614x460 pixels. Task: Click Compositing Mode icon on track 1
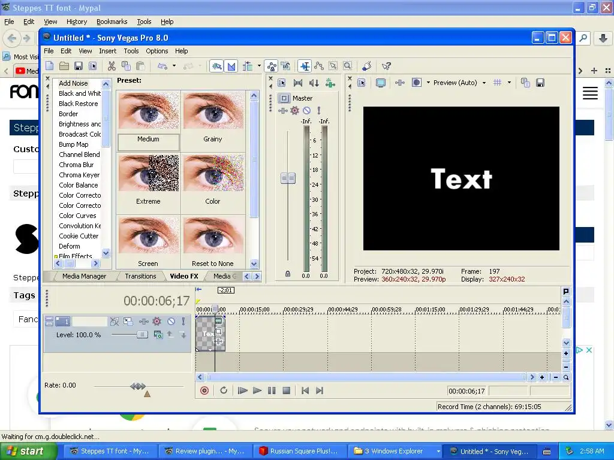158,334
